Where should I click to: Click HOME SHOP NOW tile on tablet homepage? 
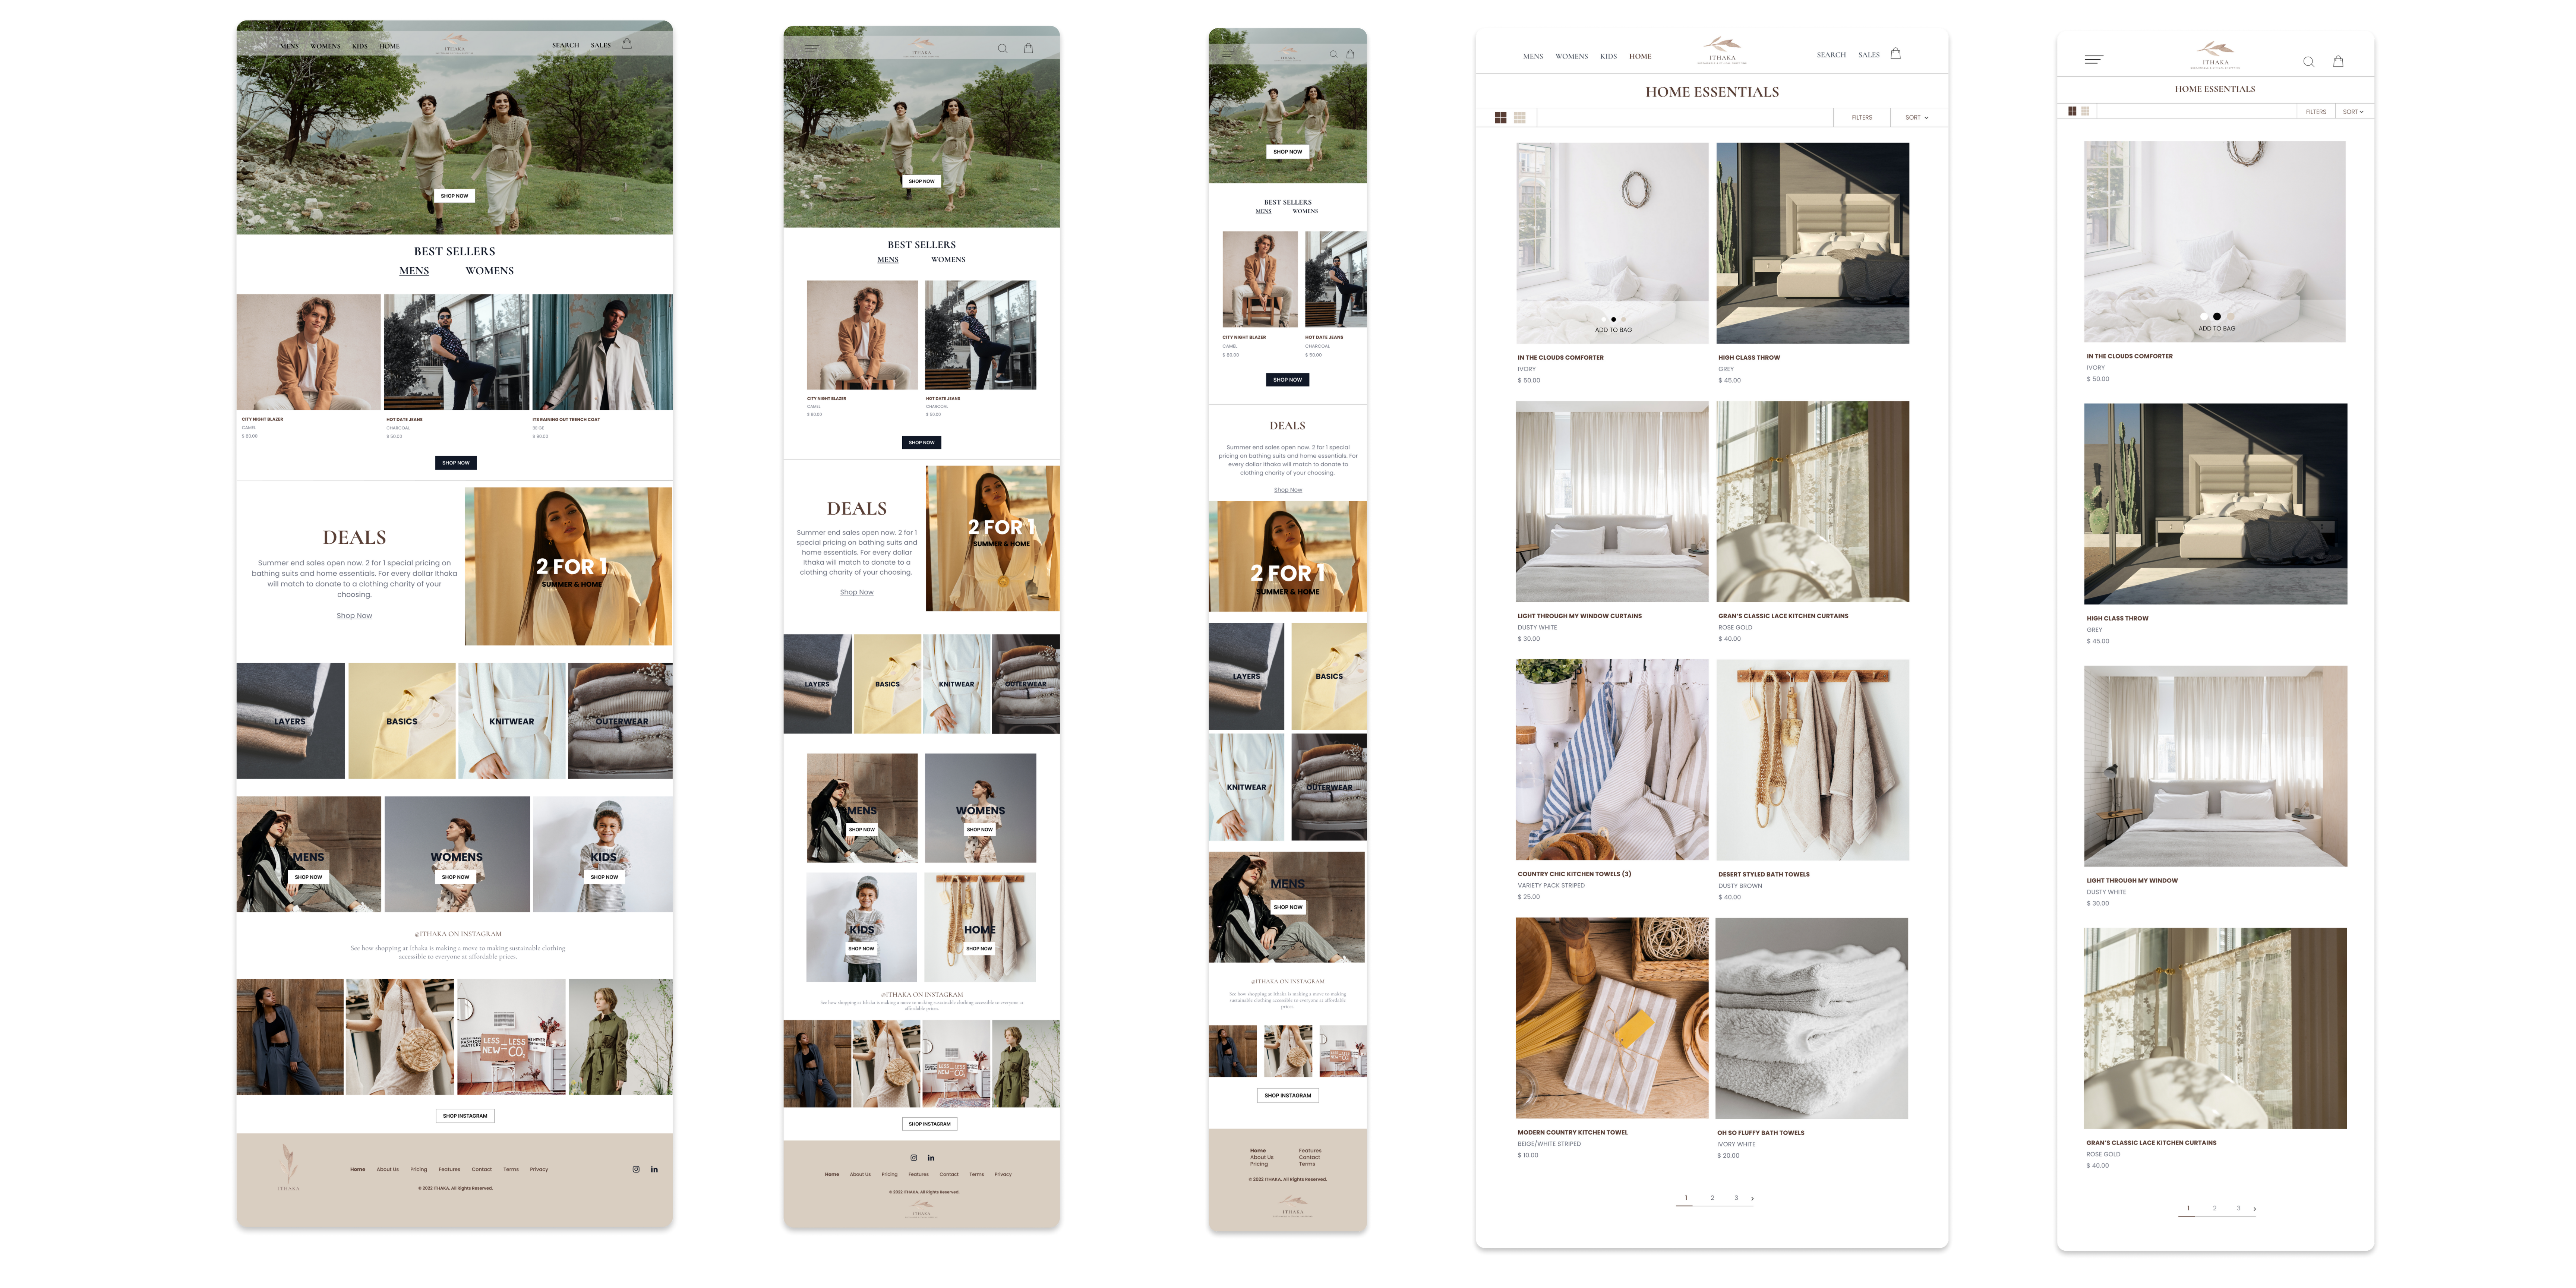click(x=980, y=927)
